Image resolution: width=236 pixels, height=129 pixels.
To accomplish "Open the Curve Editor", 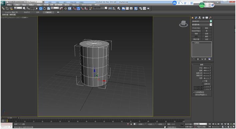I will pos(127,8).
